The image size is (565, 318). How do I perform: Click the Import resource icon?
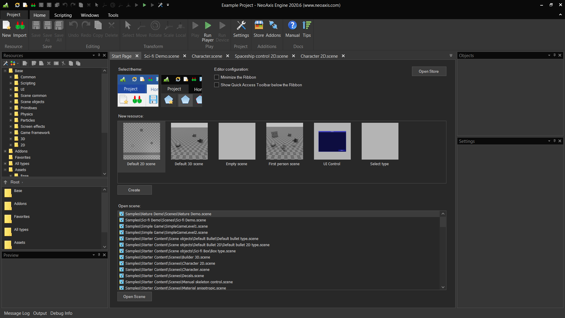pyautogui.click(x=20, y=26)
